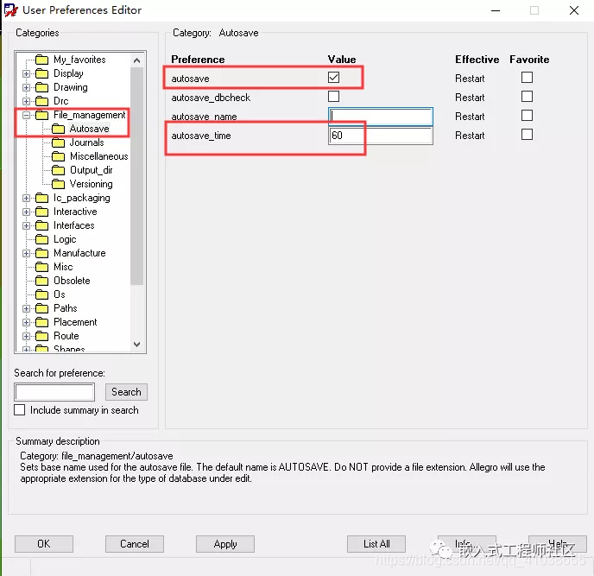Click the OK button

point(44,544)
